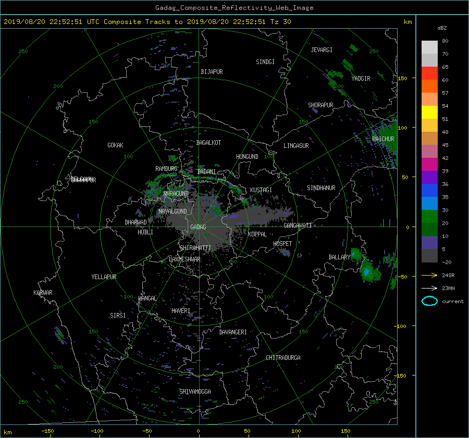Select the LINGASUR label
This screenshot has width=469, height=438.
296,146
